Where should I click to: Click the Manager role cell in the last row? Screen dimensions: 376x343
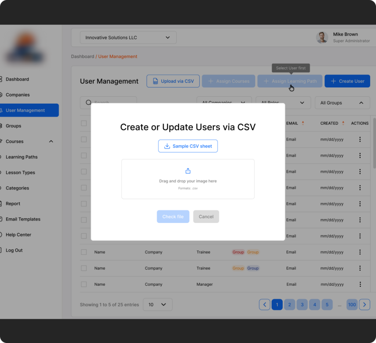pos(205,284)
